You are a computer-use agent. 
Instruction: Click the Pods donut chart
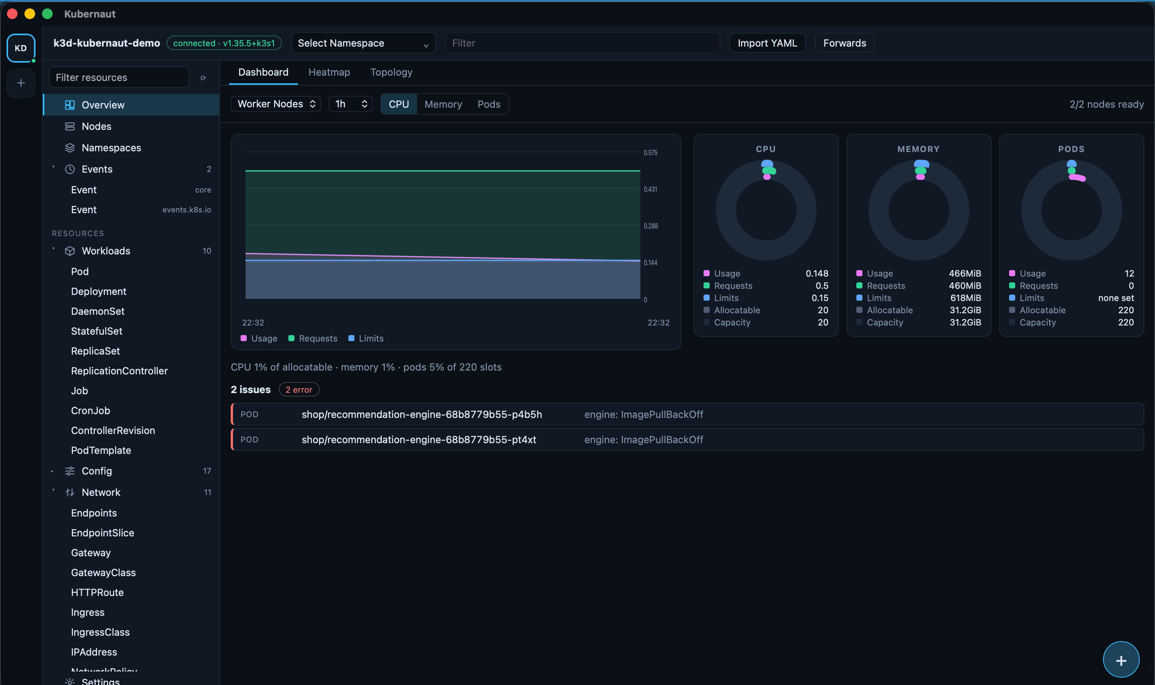1071,210
